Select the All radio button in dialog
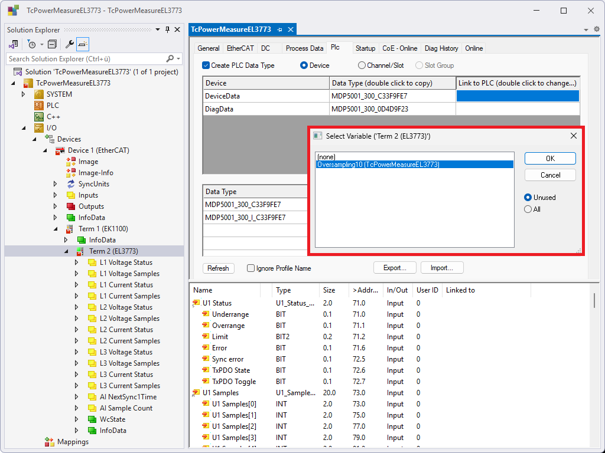The height and width of the screenshot is (453, 605). (528, 209)
